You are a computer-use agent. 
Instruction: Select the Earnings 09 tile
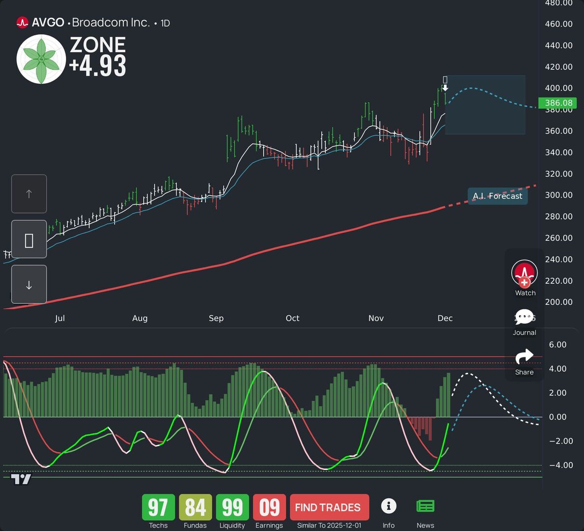click(269, 507)
